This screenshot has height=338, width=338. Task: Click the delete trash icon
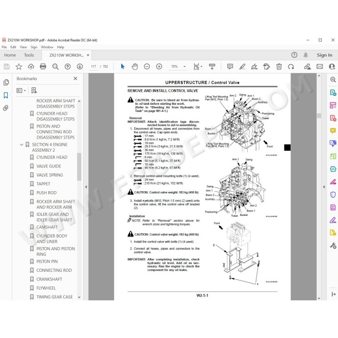tap(279, 67)
